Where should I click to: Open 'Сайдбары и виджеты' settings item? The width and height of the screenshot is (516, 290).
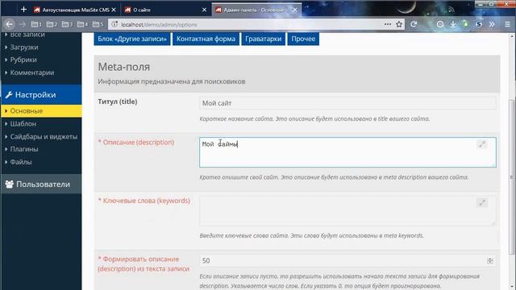[44, 136]
